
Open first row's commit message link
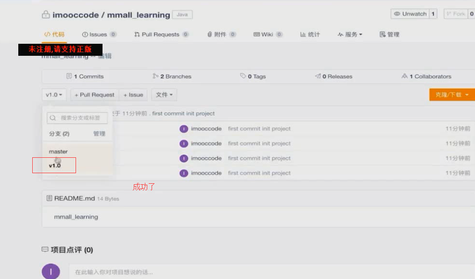[259, 129]
